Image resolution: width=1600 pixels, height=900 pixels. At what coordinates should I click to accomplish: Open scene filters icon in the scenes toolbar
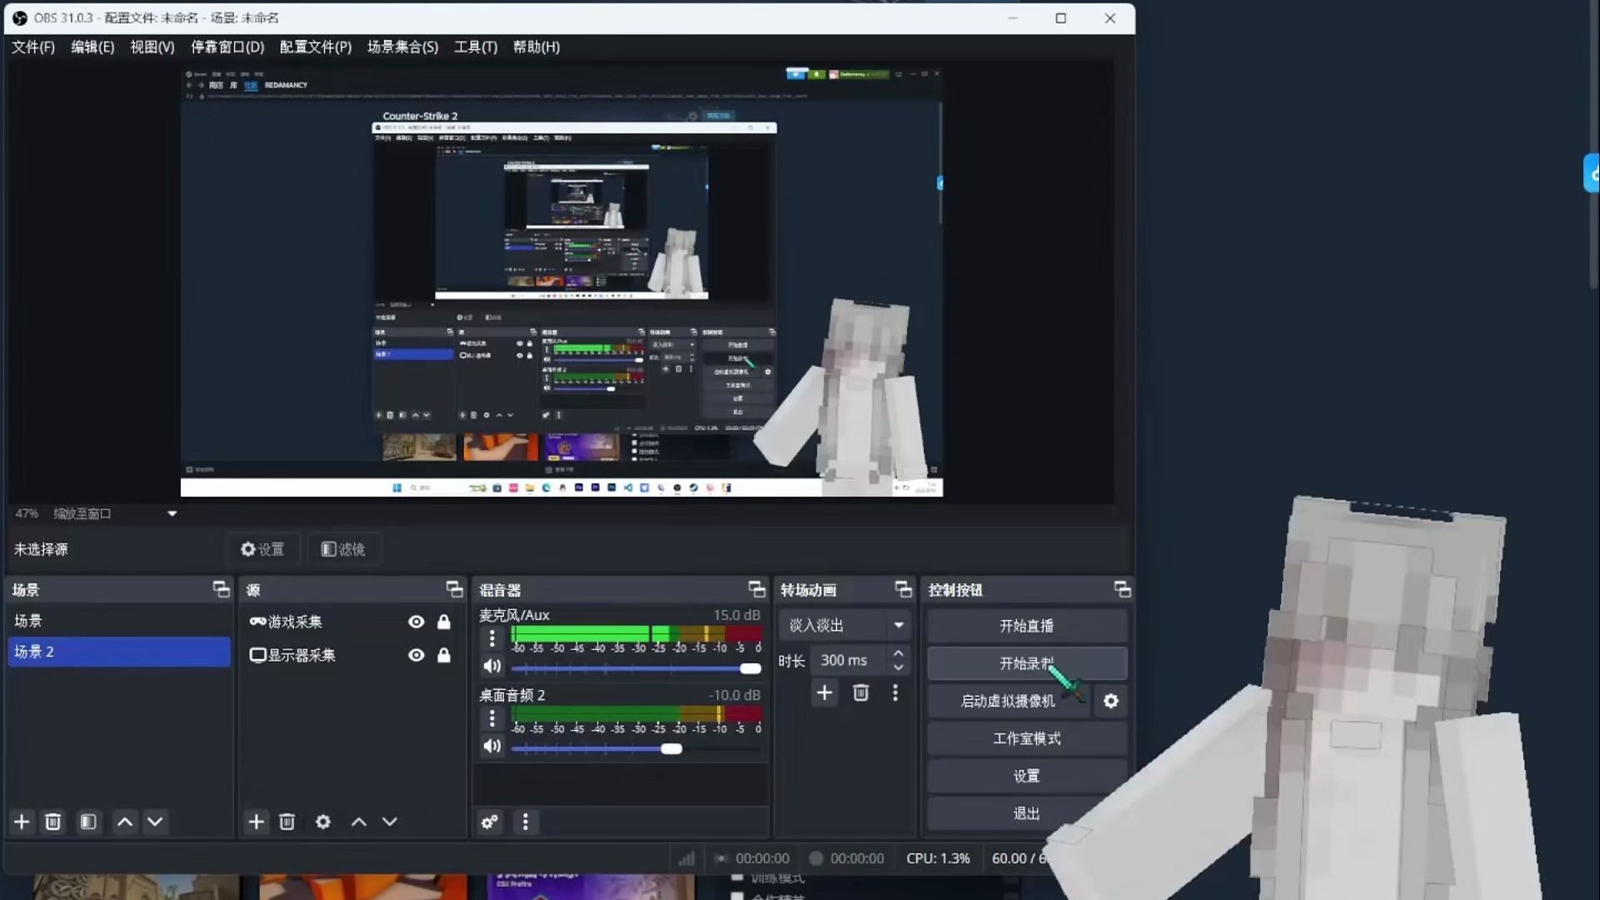tap(88, 822)
